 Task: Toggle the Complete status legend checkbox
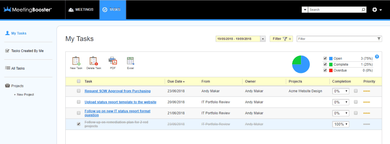pos(325,64)
